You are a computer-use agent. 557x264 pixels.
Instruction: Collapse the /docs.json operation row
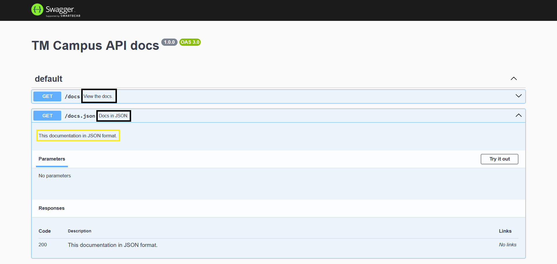[518, 115]
